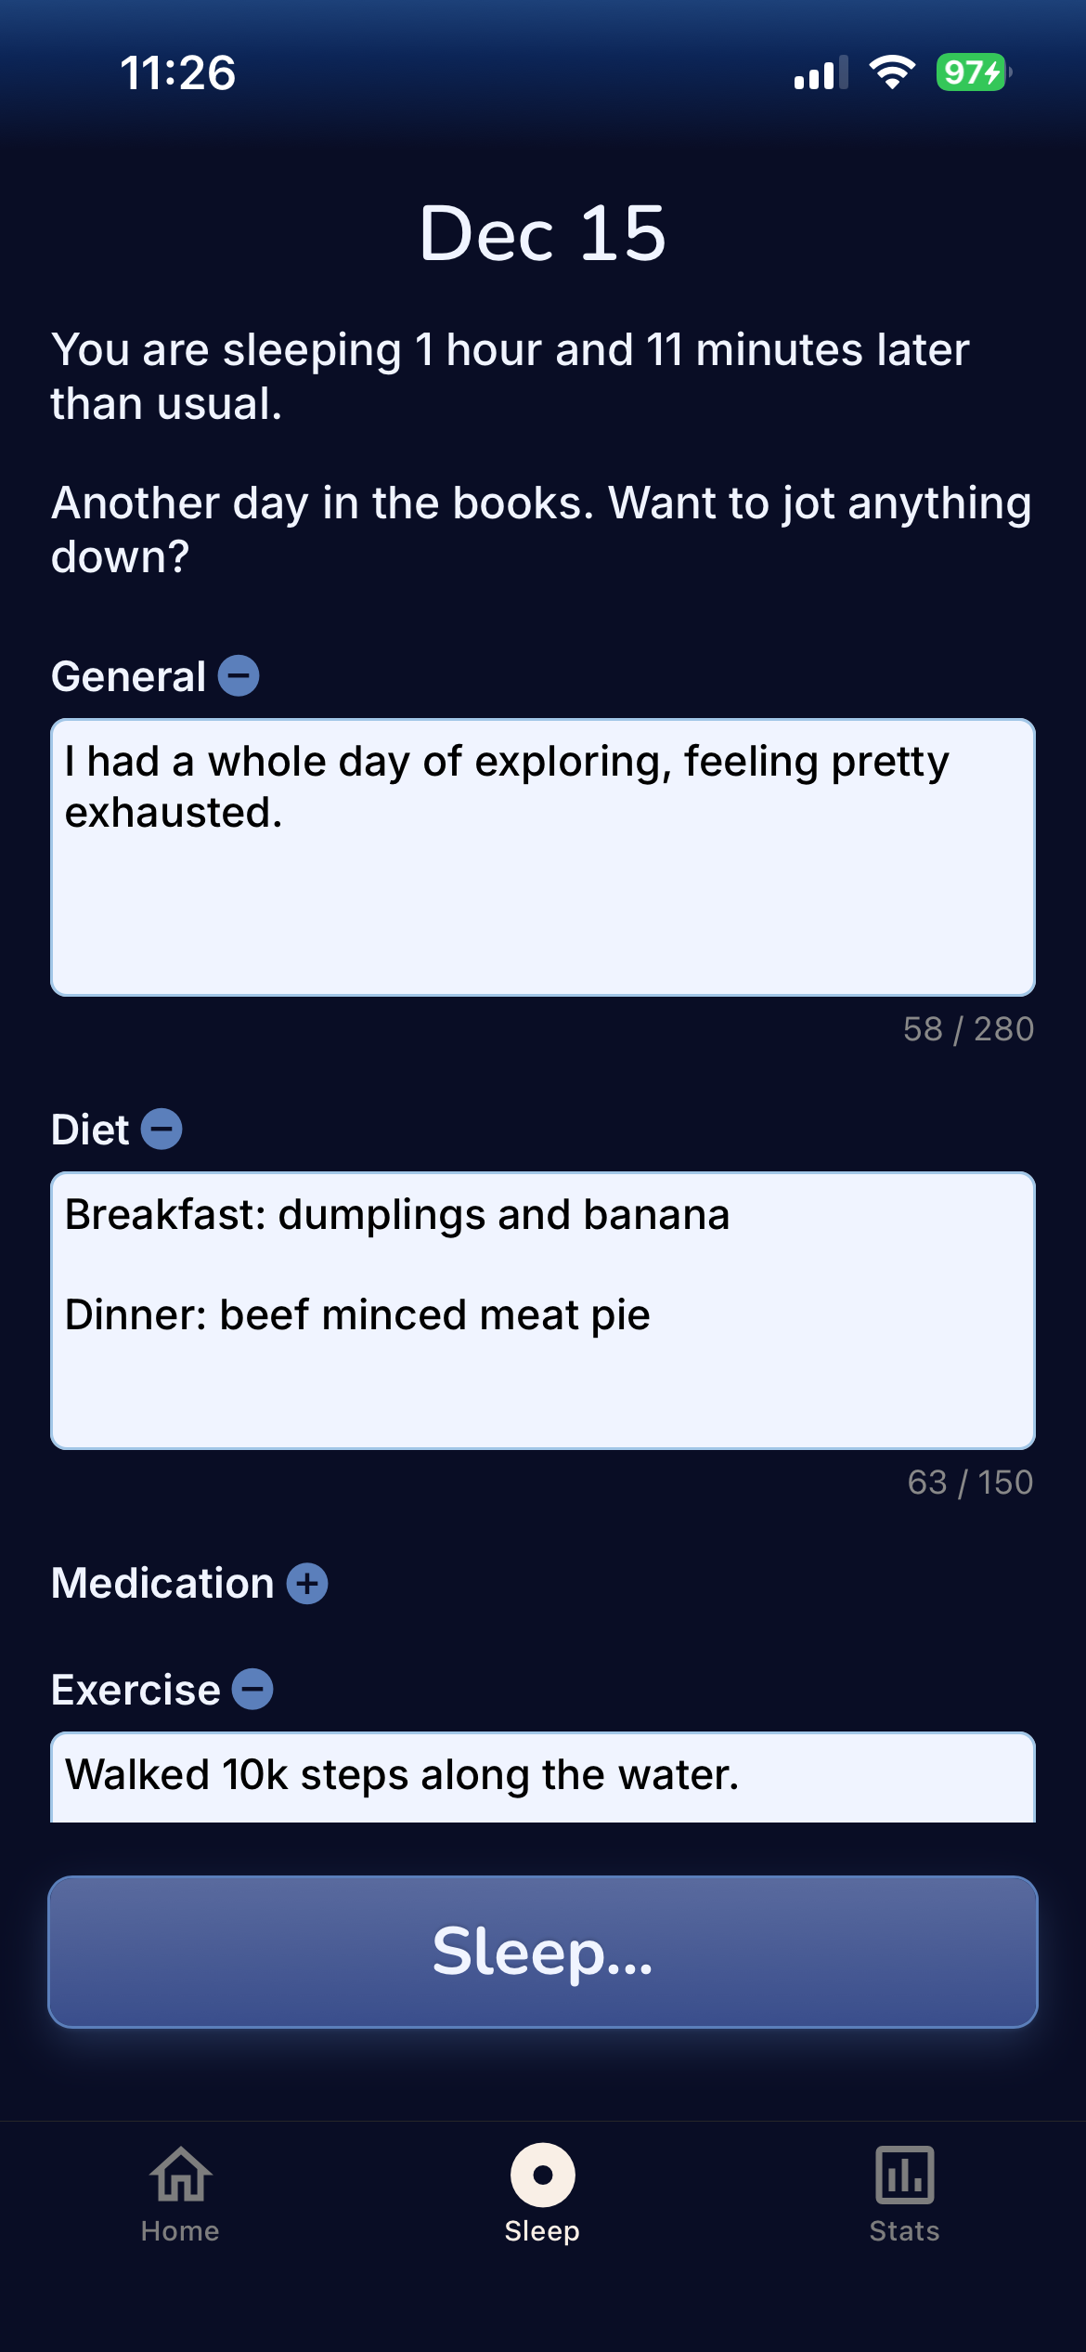
Task: Collapse the Exercise notes section
Action: click(x=252, y=1689)
